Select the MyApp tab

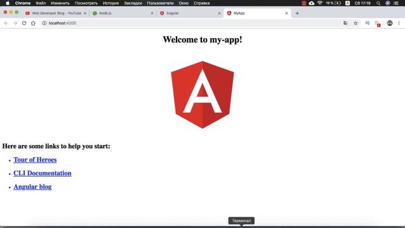click(x=257, y=13)
